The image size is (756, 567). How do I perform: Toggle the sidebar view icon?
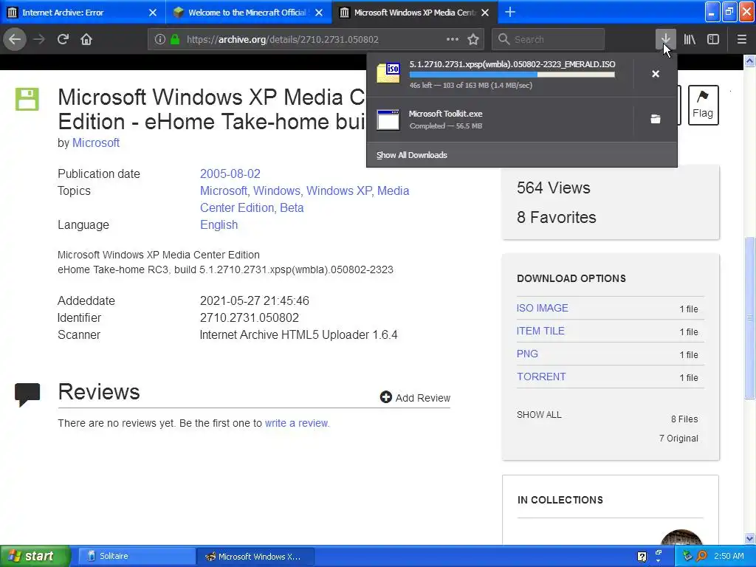[x=713, y=39]
